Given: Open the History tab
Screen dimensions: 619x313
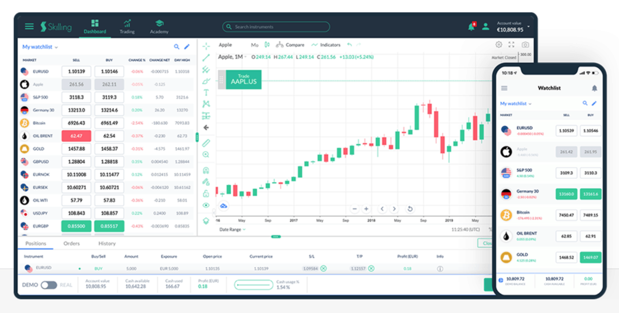Looking at the screenshot, I should click(x=107, y=243).
